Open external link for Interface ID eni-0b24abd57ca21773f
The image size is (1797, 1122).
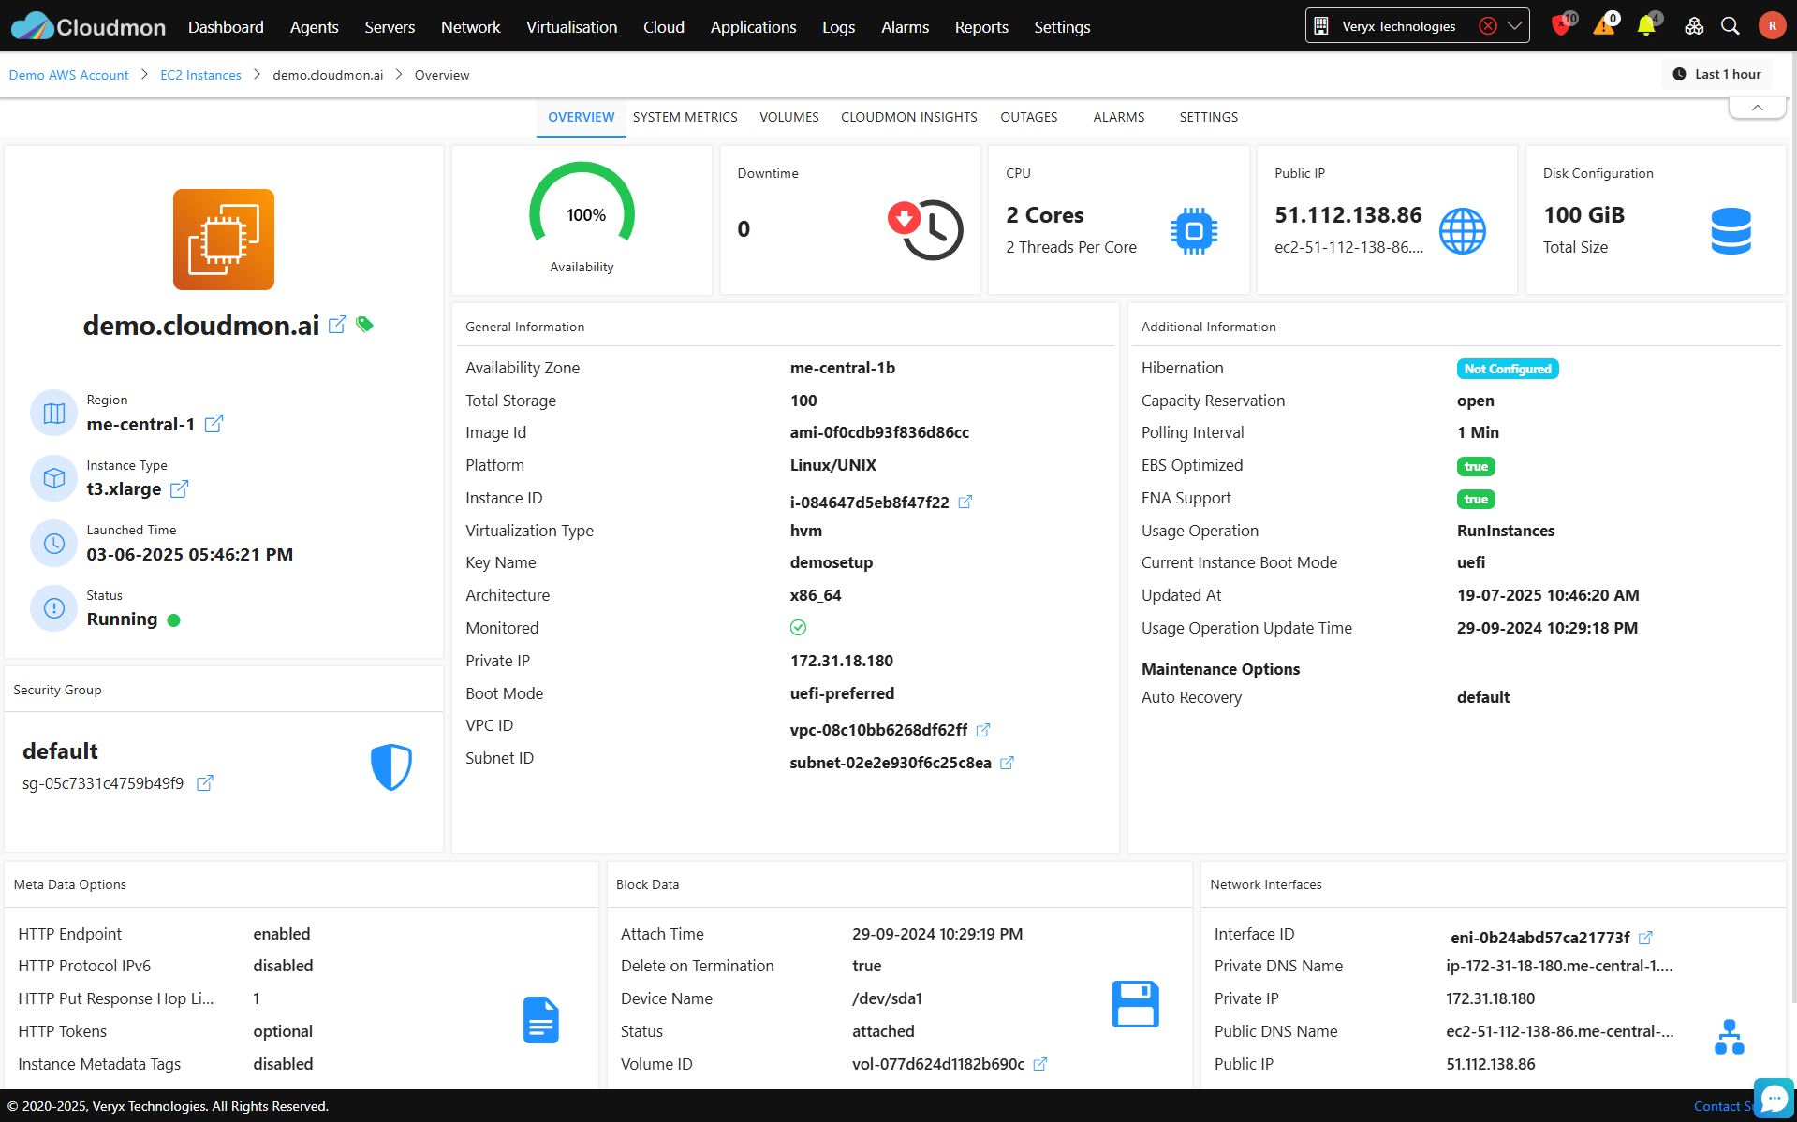click(1645, 938)
